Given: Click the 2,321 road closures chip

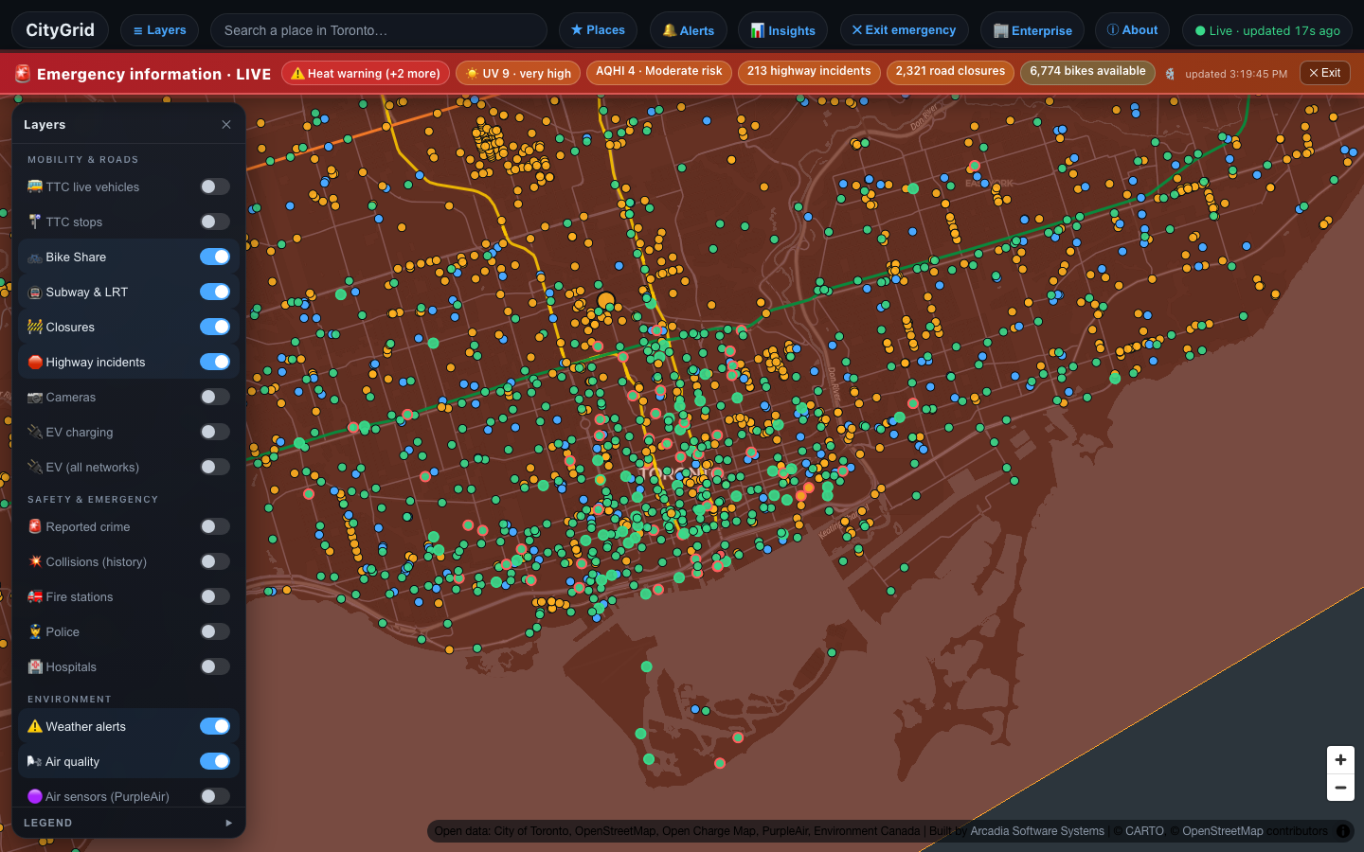Looking at the screenshot, I should coord(950,72).
